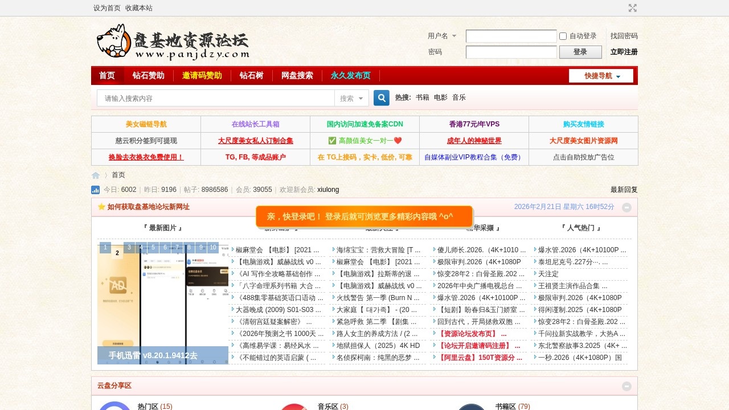Enable the 自动登录 checkbox
The width and height of the screenshot is (729, 410).
click(563, 36)
